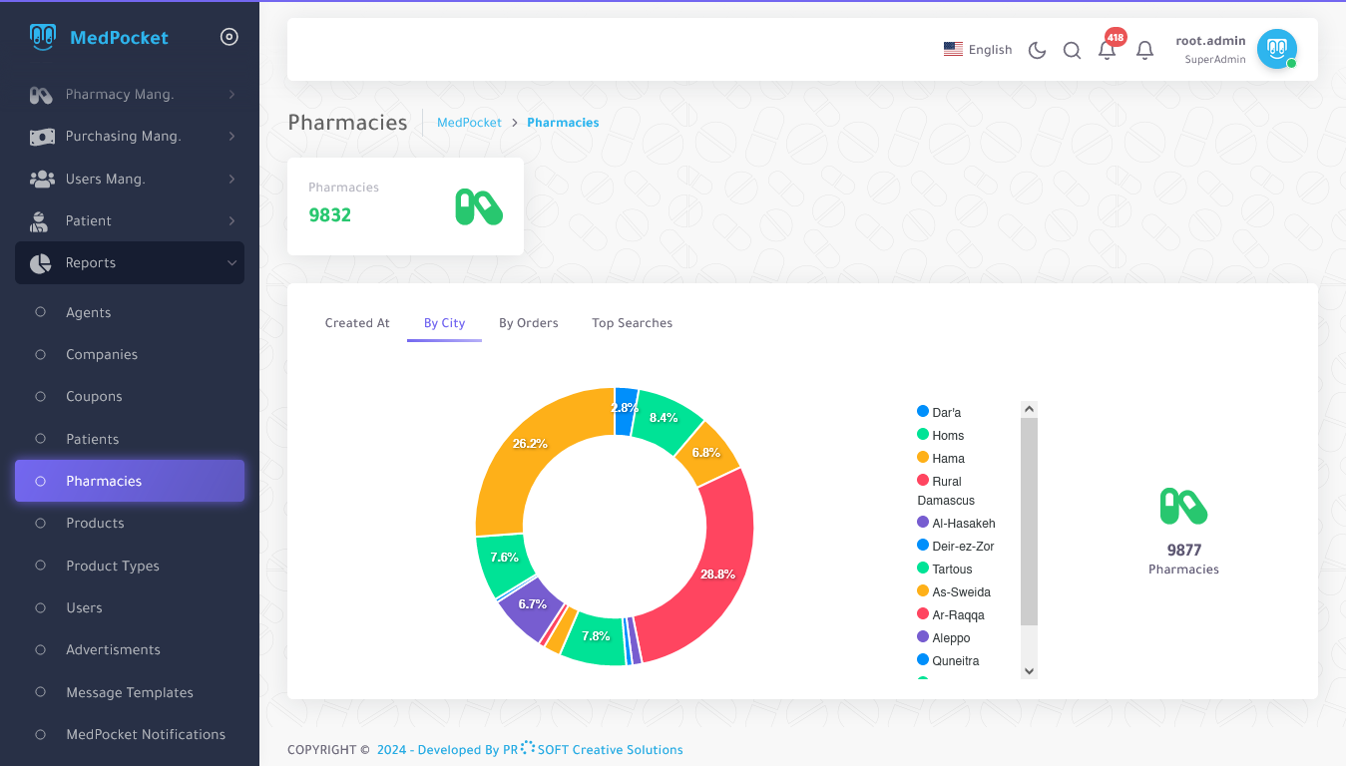Go to Products report in sidebar
The width and height of the screenshot is (1346, 766).
[95, 524]
